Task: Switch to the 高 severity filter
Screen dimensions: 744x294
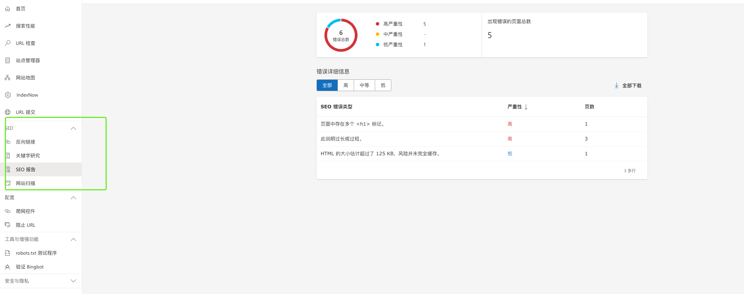Action: coord(346,85)
